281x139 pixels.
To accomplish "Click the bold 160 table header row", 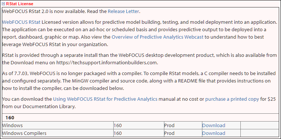I will (x=140, y=117).
